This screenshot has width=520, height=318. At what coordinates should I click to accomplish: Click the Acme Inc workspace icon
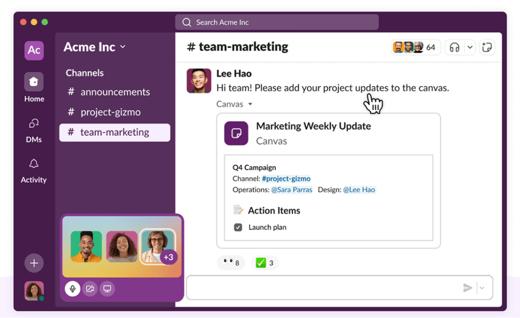(x=34, y=50)
